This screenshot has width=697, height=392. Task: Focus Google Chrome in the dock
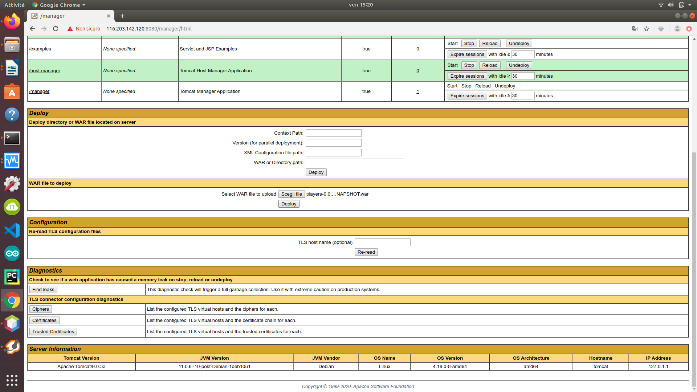[x=12, y=300]
